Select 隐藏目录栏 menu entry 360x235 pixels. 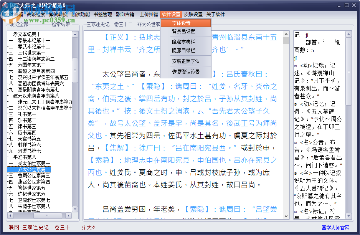tap(186, 50)
